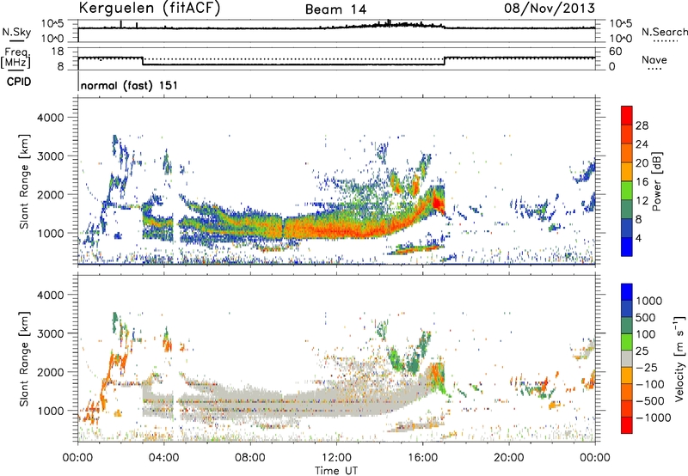This screenshot has height=476, width=688.
Task: Click the 'N.Search' legend label
Action: click(x=664, y=32)
